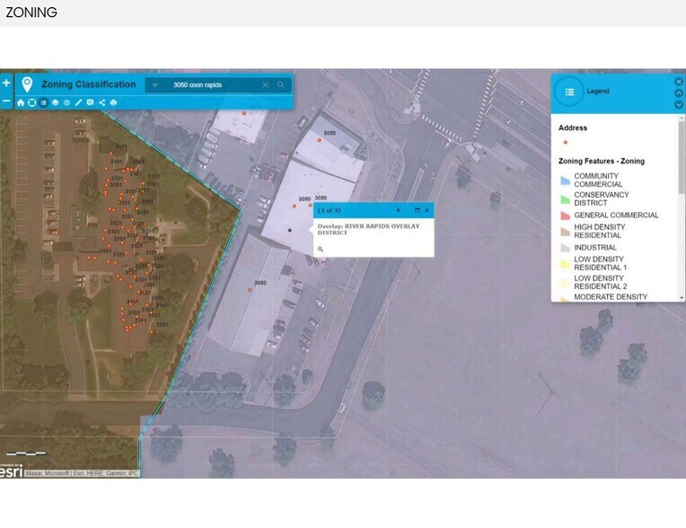Click the Legend panel header icon
This screenshot has width=686, height=528.
569,92
